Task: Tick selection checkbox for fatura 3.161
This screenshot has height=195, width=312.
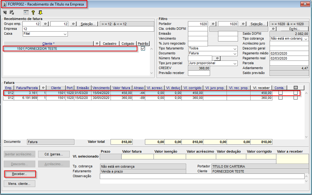Action: tap(295, 93)
